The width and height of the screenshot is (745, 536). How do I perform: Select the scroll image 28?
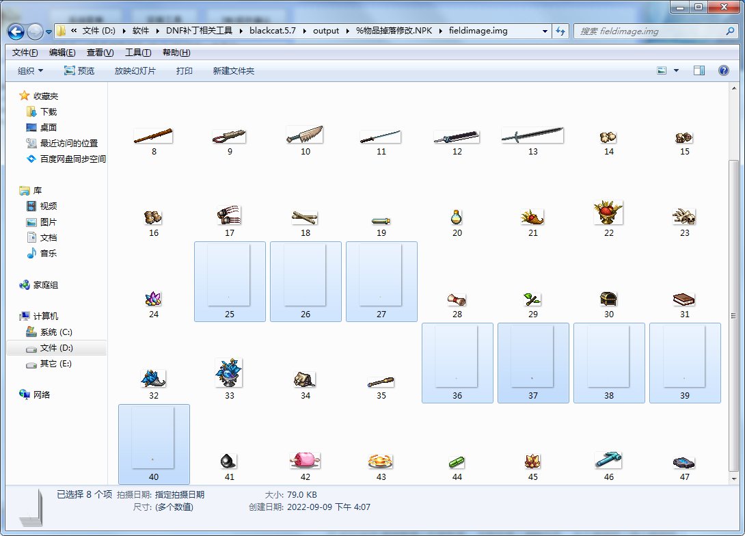pos(457,300)
